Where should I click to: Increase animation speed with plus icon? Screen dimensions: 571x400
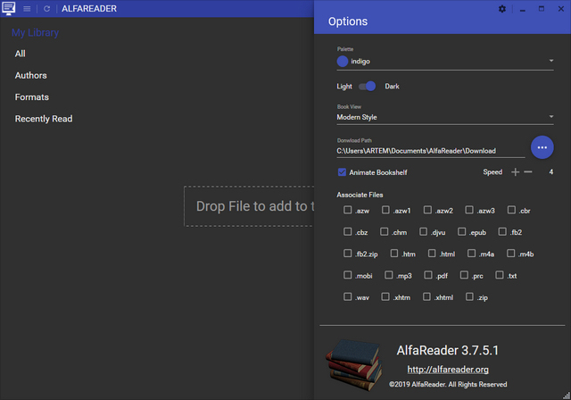point(515,171)
